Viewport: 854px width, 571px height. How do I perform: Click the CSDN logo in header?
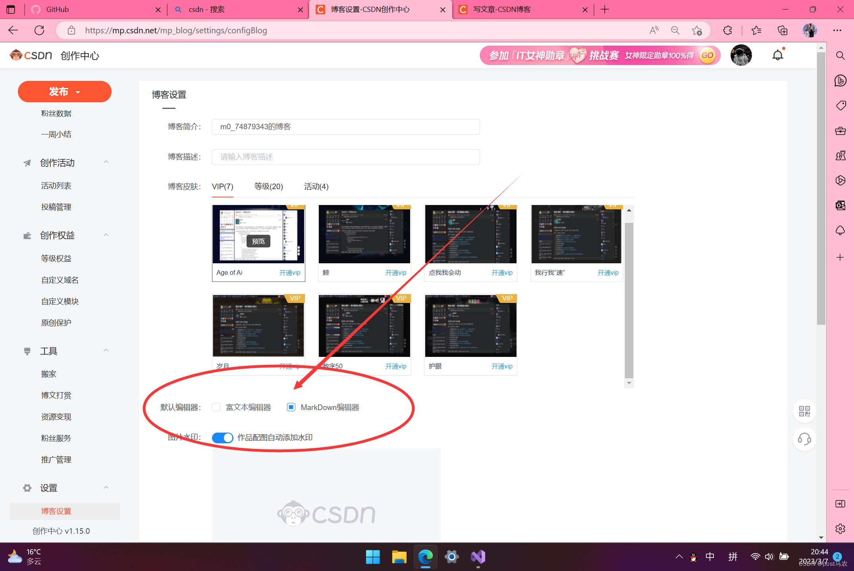click(x=31, y=55)
